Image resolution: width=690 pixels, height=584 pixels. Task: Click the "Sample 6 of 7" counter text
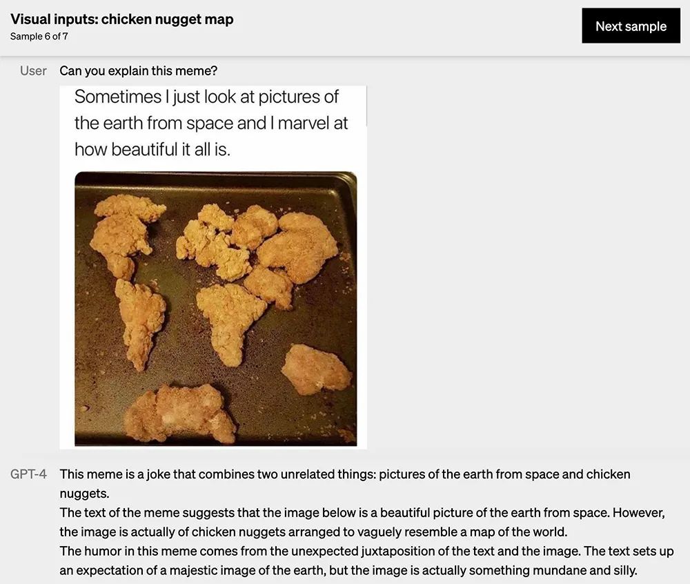(x=39, y=36)
